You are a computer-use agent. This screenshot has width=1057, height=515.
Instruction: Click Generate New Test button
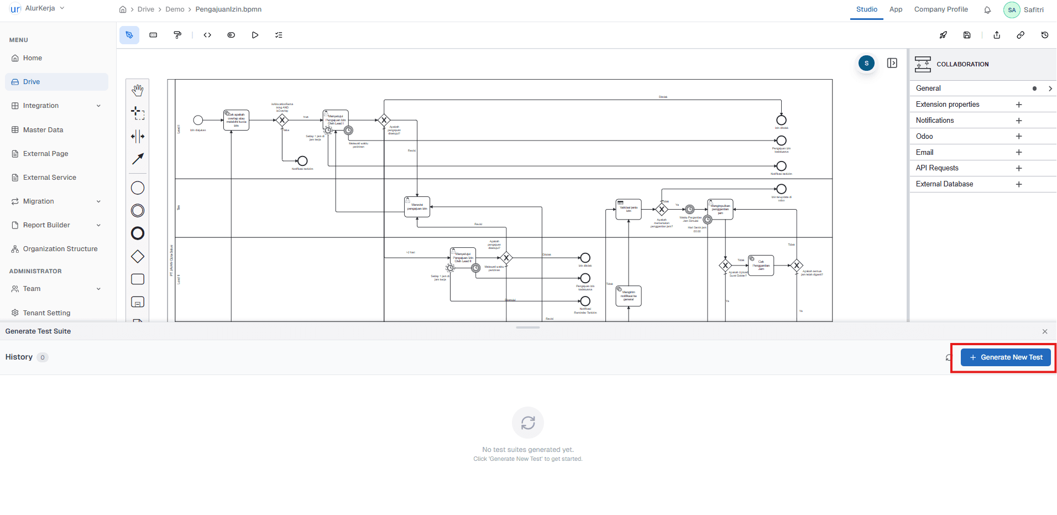coord(1006,357)
